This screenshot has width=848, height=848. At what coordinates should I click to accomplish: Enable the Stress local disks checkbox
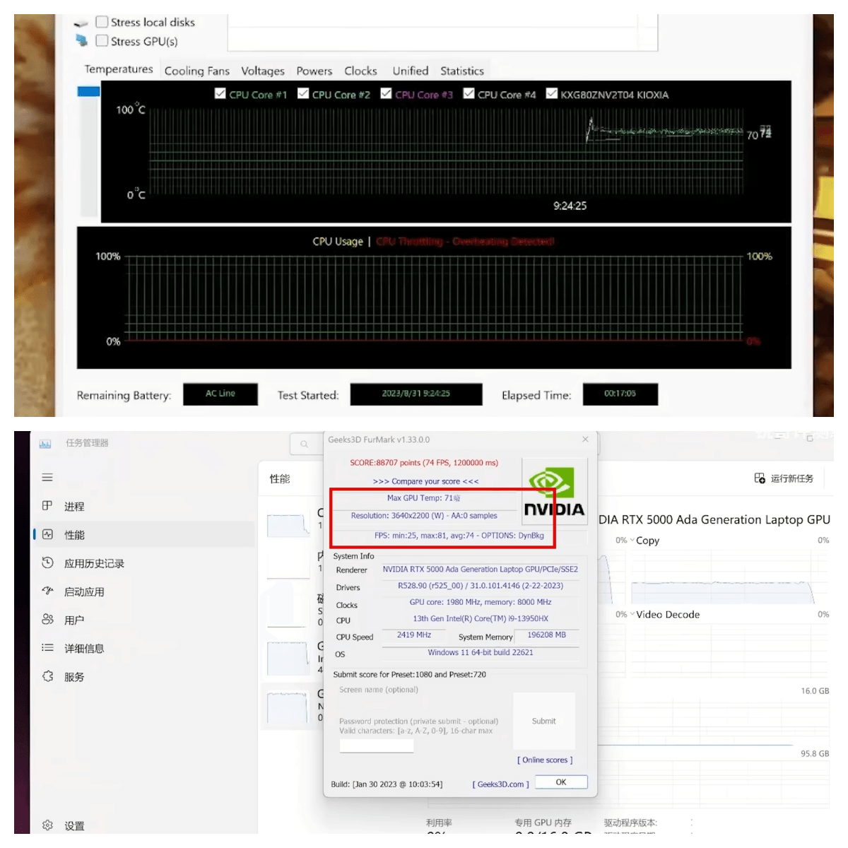coord(102,22)
